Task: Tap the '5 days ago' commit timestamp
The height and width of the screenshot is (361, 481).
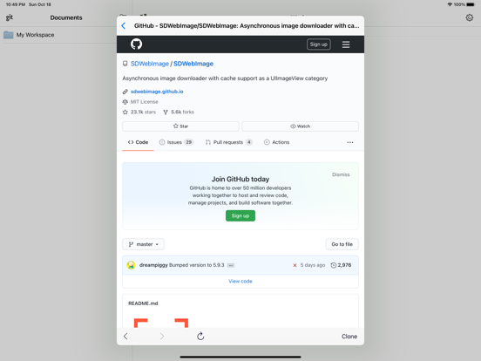Action: click(x=313, y=265)
